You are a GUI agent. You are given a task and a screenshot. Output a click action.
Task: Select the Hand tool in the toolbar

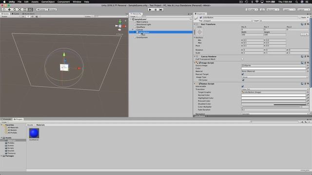[4, 10]
